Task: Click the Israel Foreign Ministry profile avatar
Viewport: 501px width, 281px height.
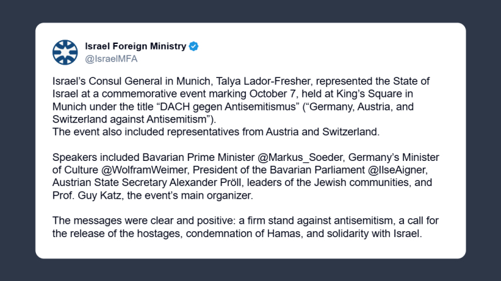Action: click(65, 52)
